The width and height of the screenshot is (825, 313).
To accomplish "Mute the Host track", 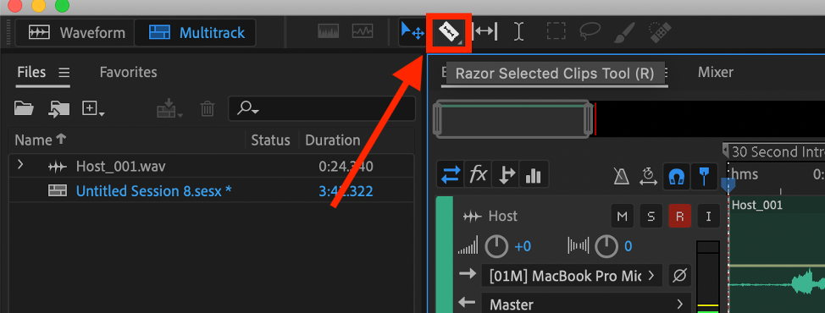I will coord(623,217).
